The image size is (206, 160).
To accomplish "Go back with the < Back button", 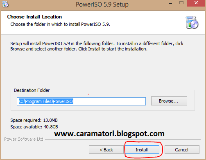I will pos(106,150).
